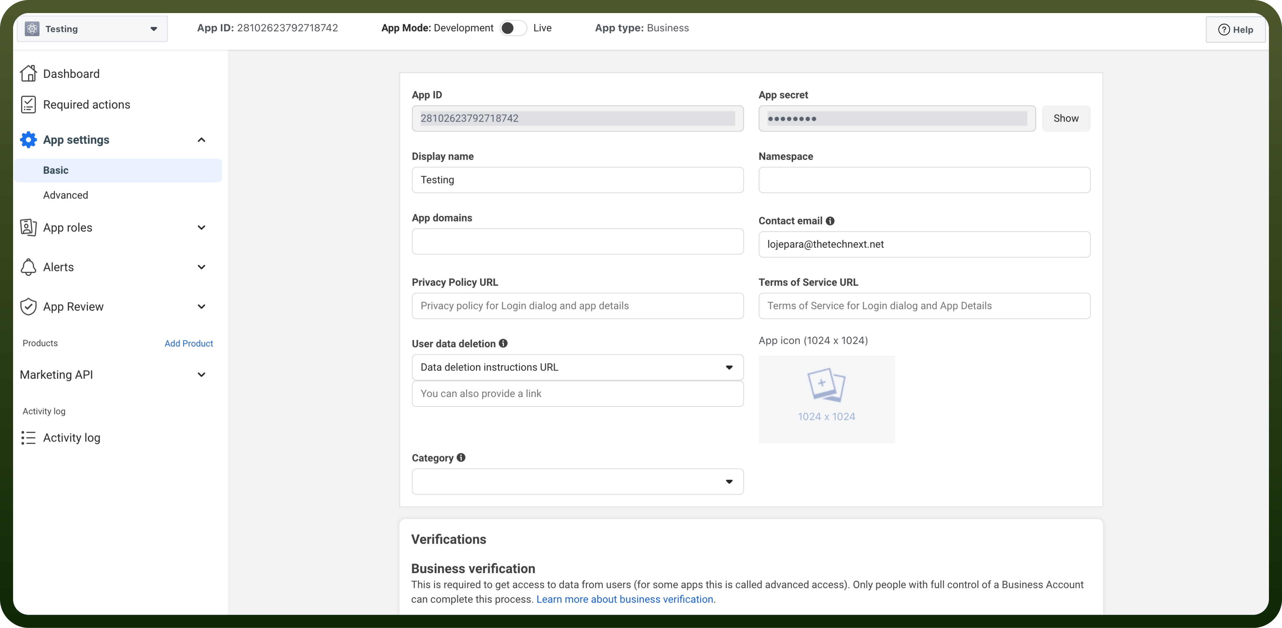Click the App roles badge icon
Screen dimensions: 1282x628
[x=28, y=227]
